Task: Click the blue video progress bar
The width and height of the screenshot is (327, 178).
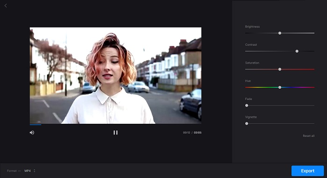Action: 36,125
